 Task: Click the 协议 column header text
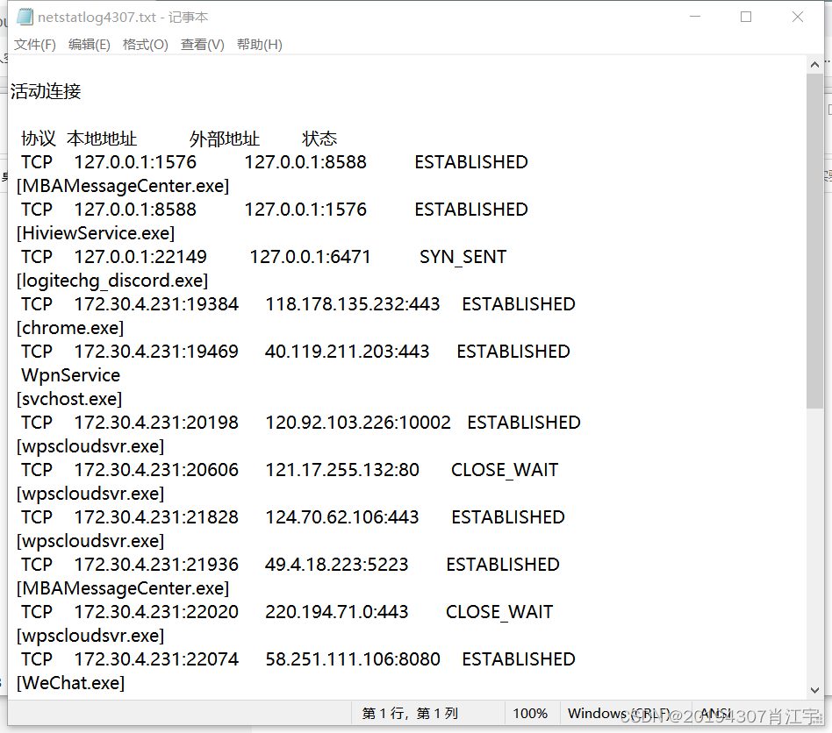click(x=39, y=139)
